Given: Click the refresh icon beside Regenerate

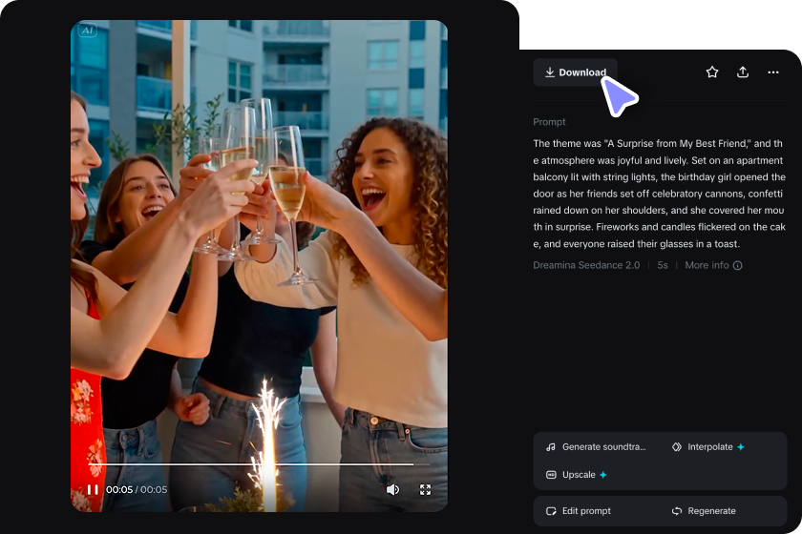Looking at the screenshot, I should click(x=677, y=511).
